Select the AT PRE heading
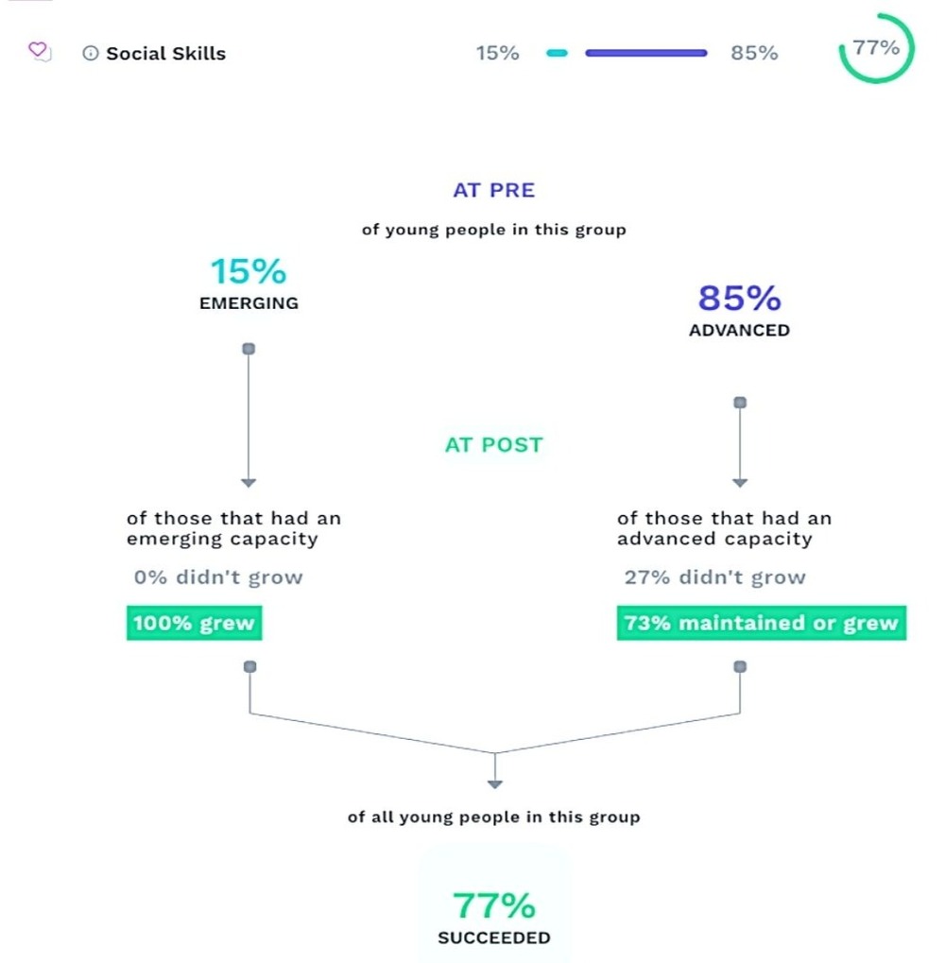The height and width of the screenshot is (963, 945). 493,190
